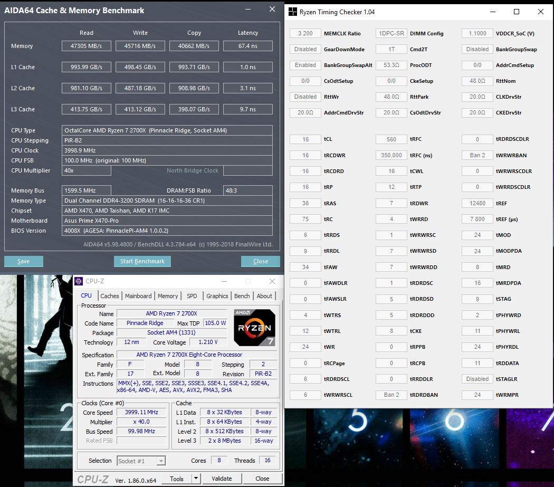Click the Close button in CPU-Z footer

(262, 479)
